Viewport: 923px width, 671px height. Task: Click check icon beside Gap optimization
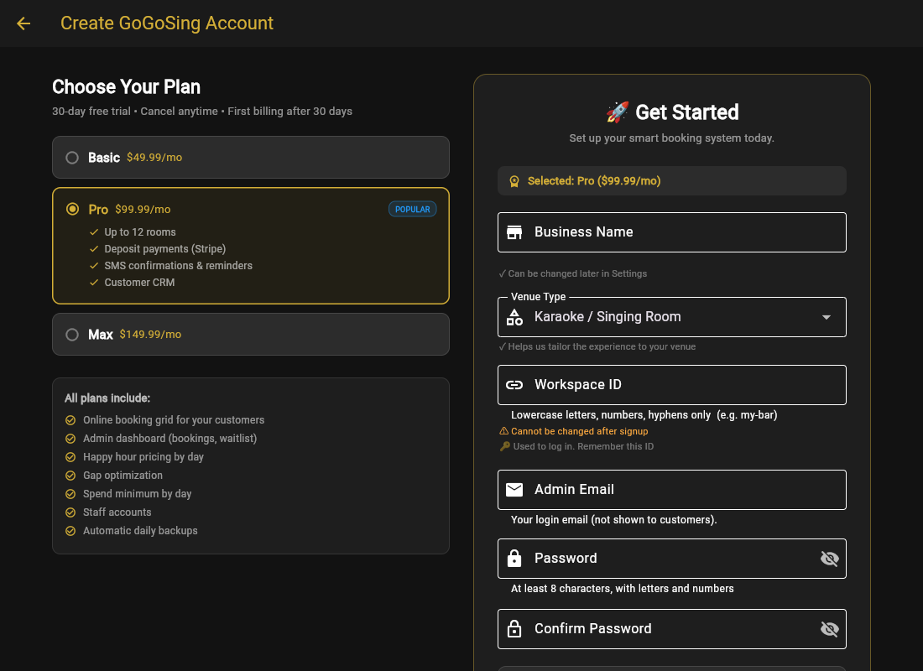pyautogui.click(x=70, y=476)
